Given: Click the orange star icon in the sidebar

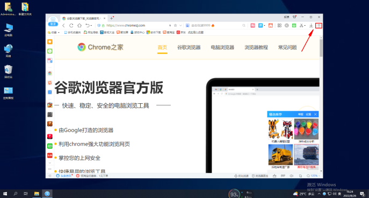Looking at the screenshot, I should 50,42.
